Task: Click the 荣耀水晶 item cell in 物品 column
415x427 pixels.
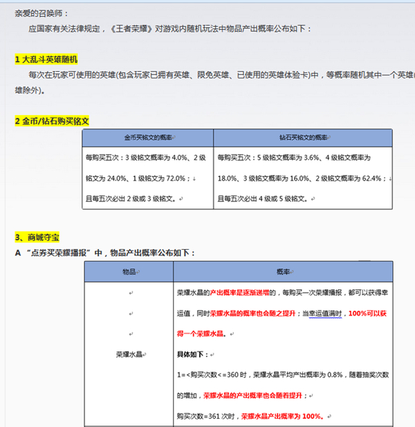Action: (129, 354)
